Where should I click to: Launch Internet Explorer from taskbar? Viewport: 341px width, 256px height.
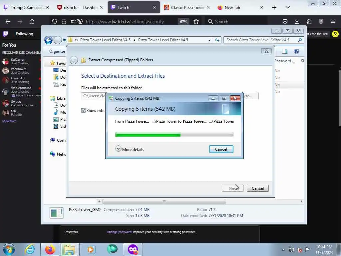(x=30, y=249)
